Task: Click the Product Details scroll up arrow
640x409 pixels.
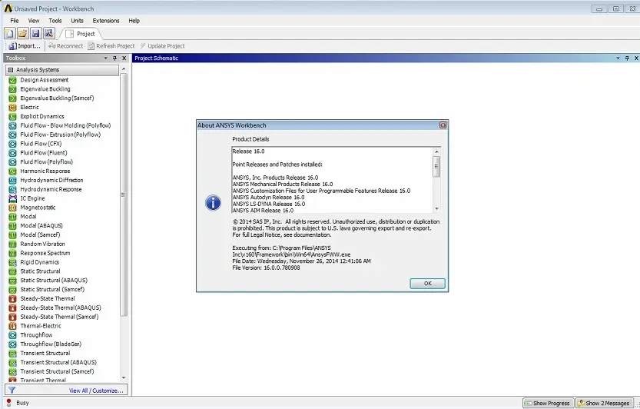Action: 436,151
